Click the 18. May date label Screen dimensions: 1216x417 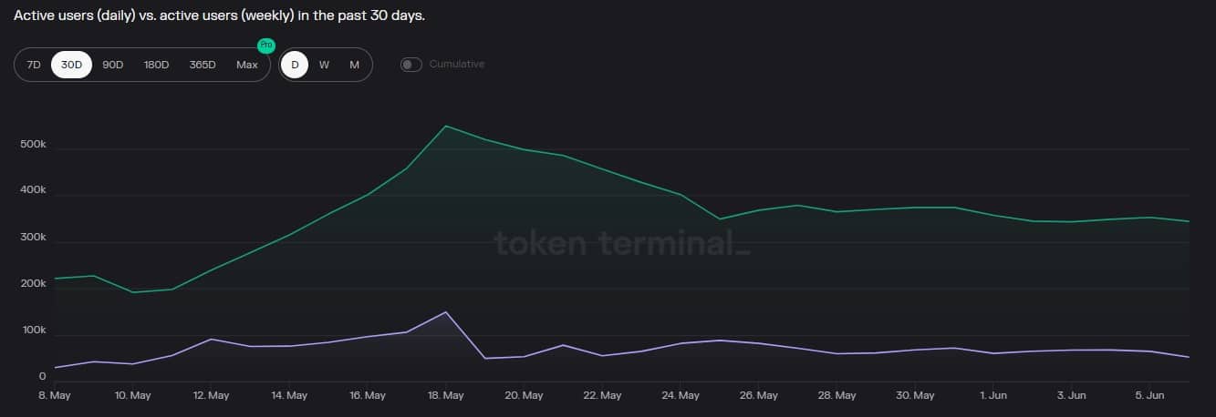click(x=446, y=396)
